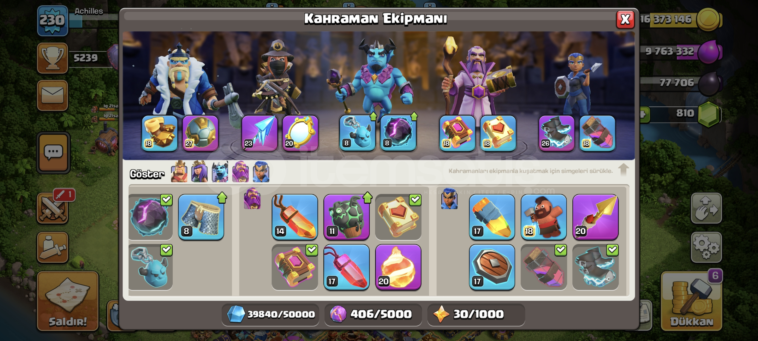Filter equipment by Barbarian King portrait
The image size is (758, 341).
coord(179,171)
